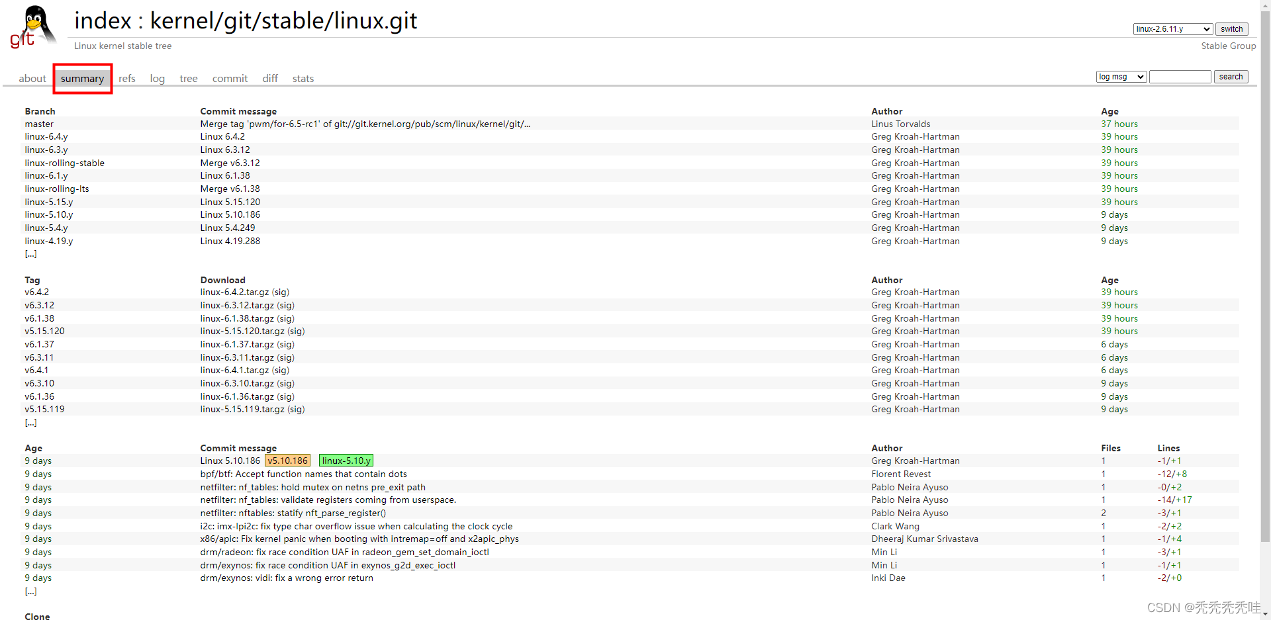Open the linux-5.4.y branch
The image size is (1271, 620).
pyautogui.click(x=46, y=228)
